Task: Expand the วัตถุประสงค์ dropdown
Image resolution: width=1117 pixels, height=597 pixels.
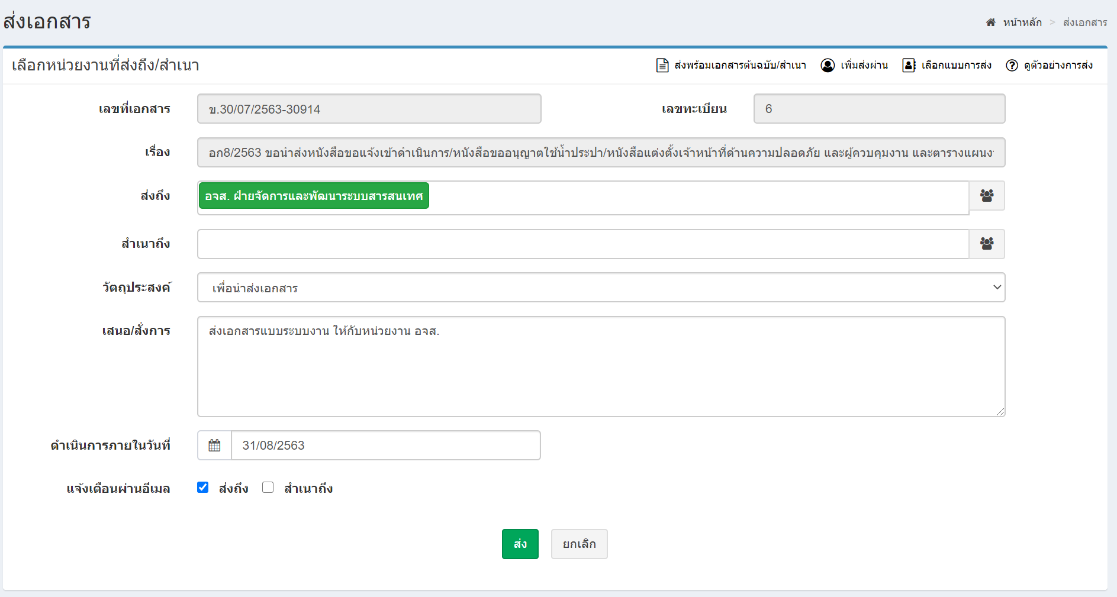Action: pos(601,288)
